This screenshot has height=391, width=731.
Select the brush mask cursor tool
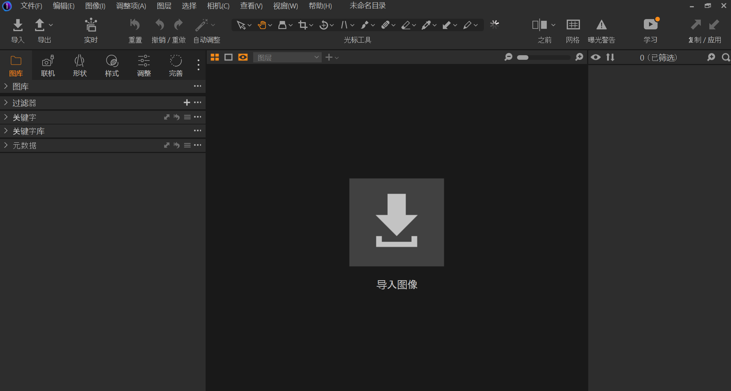pyautogui.click(x=364, y=25)
